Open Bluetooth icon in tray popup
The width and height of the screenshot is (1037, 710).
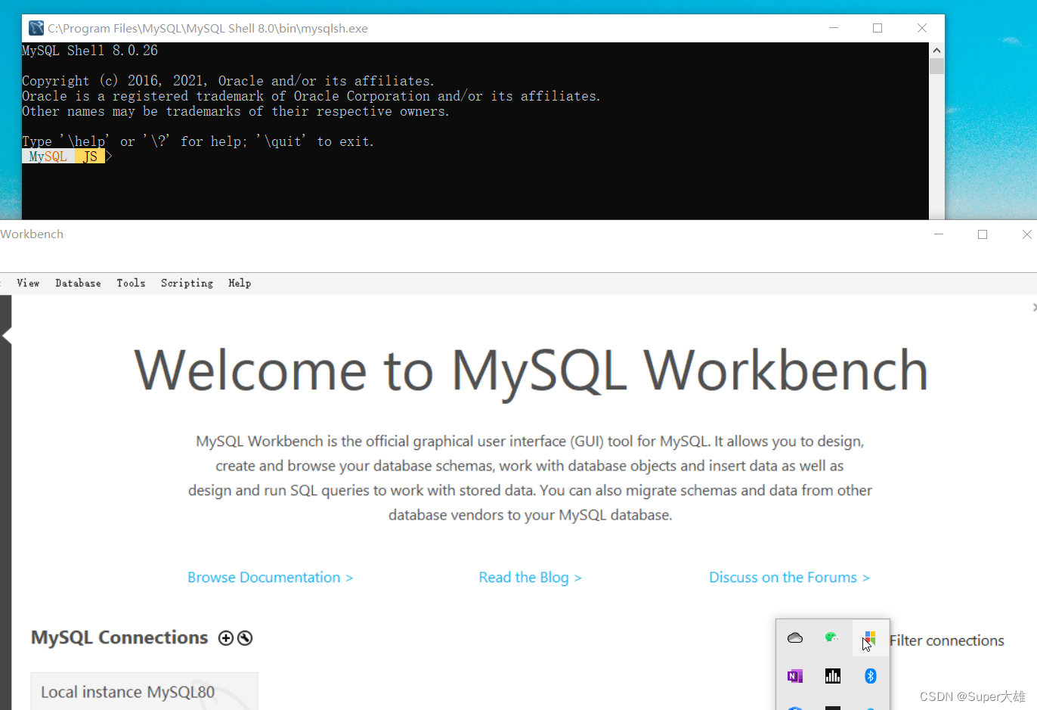[871, 676]
